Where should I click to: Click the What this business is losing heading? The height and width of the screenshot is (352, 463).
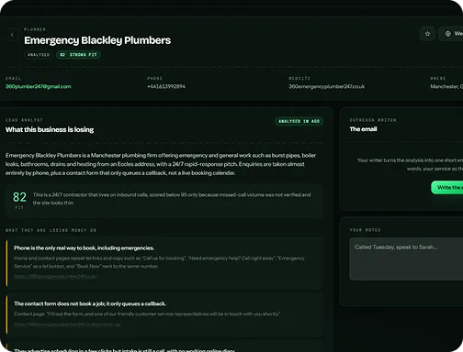coord(50,129)
